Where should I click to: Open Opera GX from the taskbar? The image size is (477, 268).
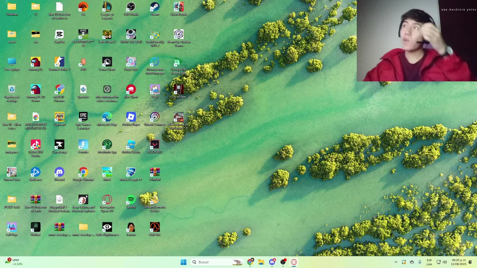[294, 262]
